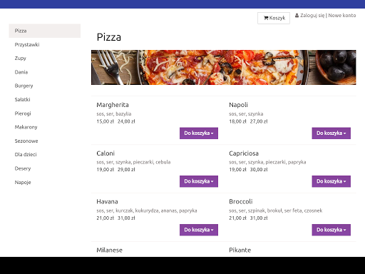Expand Do koszyka dropdown for Margherita

tap(199, 133)
